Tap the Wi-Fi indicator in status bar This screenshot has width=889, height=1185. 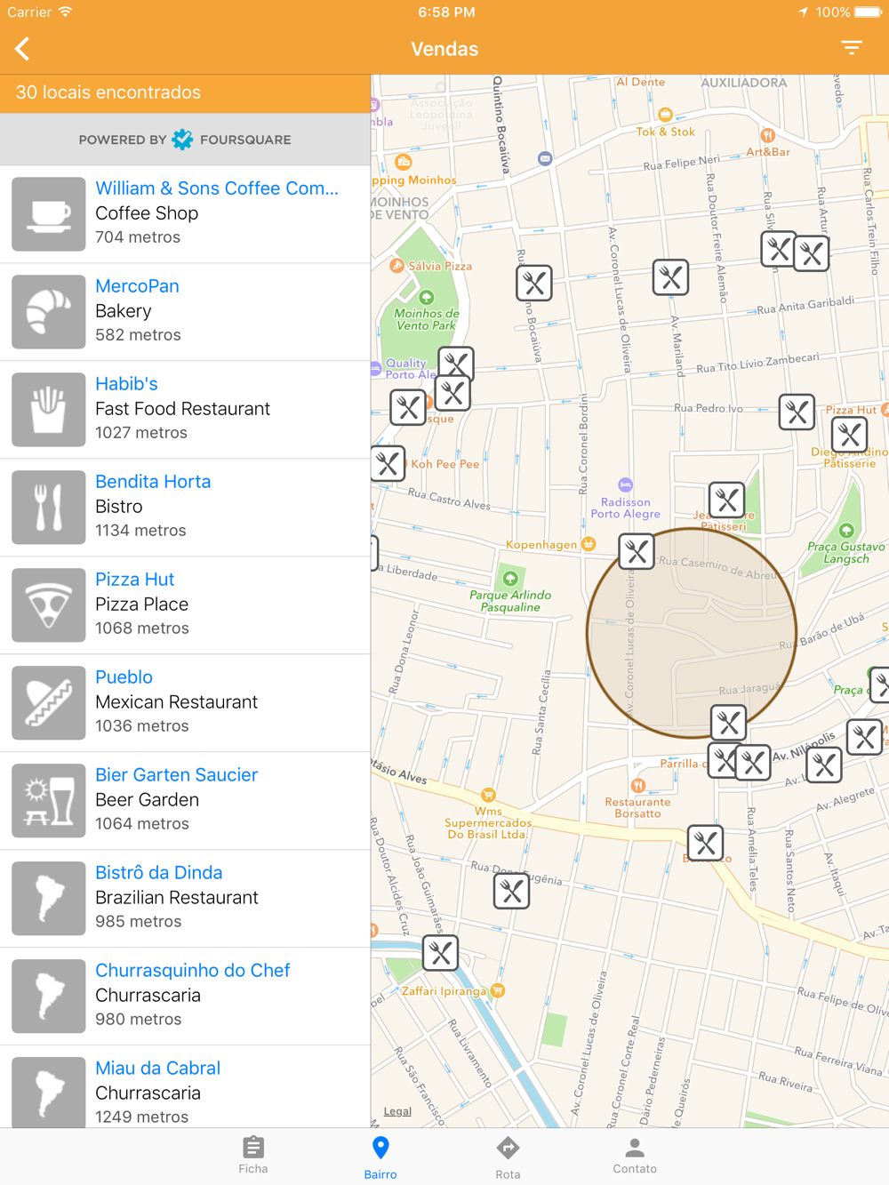[65, 12]
